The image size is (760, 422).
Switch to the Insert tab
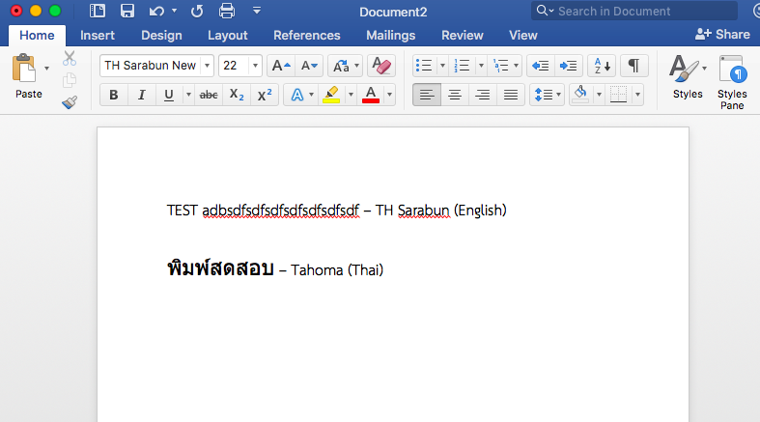98,36
